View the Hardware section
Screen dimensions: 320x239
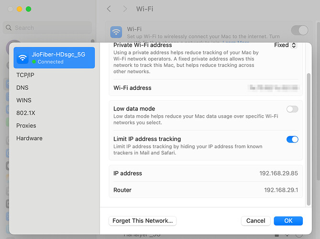click(29, 138)
